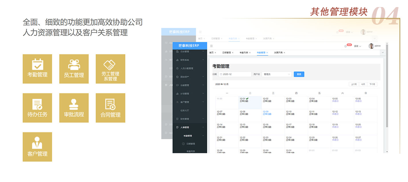The height and width of the screenshot is (182, 408).
Task: Select the 劳工管理 handshake icon tile
Action: (x=110, y=69)
